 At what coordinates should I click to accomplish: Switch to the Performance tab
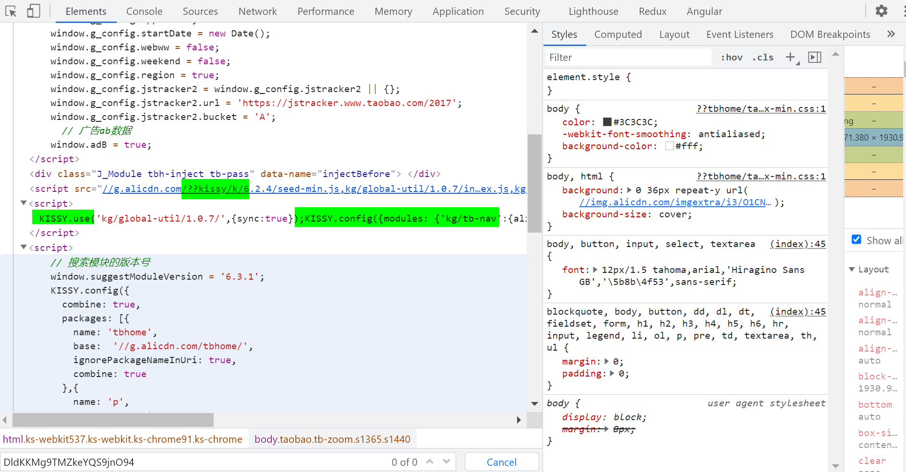tap(326, 11)
